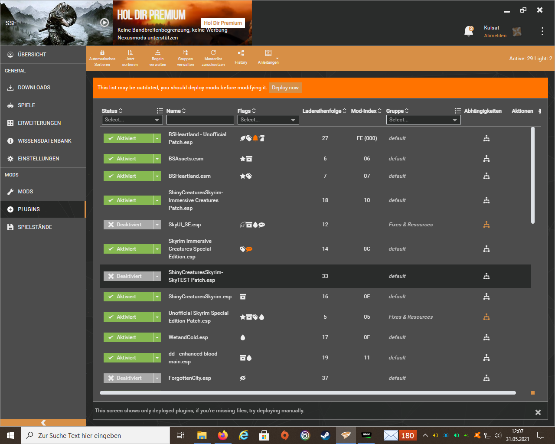
Task: Open the History toolbar item
Action: [x=241, y=53]
